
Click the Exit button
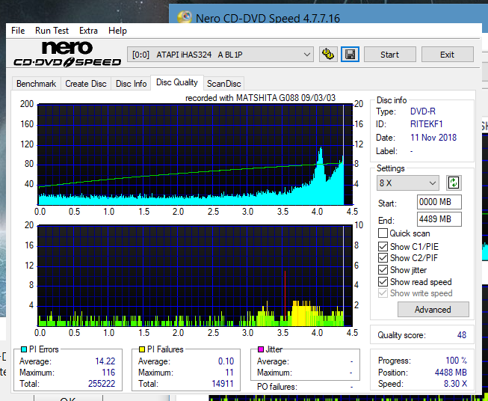click(x=447, y=55)
